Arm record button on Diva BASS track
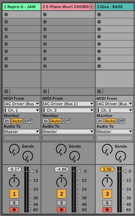Screen dimensions: 135x216 point(107,210)
